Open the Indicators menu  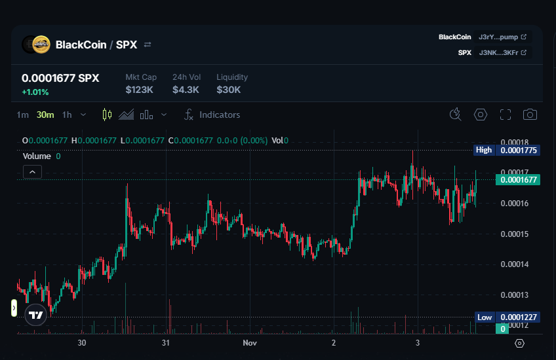[x=212, y=115]
